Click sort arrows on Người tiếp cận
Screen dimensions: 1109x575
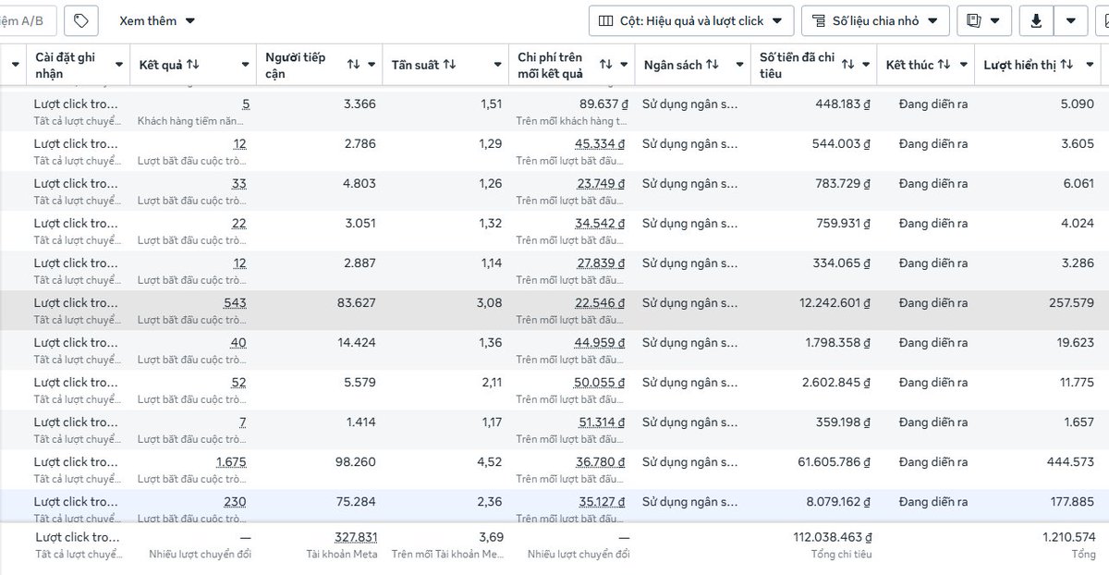tap(353, 65)
